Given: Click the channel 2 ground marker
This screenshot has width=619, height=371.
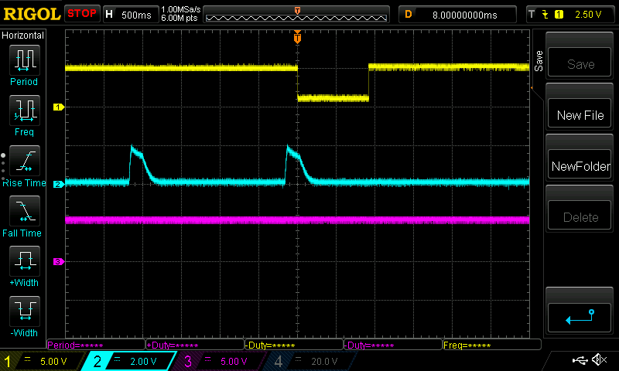Looking at the screenshot, I should [59, 184].
